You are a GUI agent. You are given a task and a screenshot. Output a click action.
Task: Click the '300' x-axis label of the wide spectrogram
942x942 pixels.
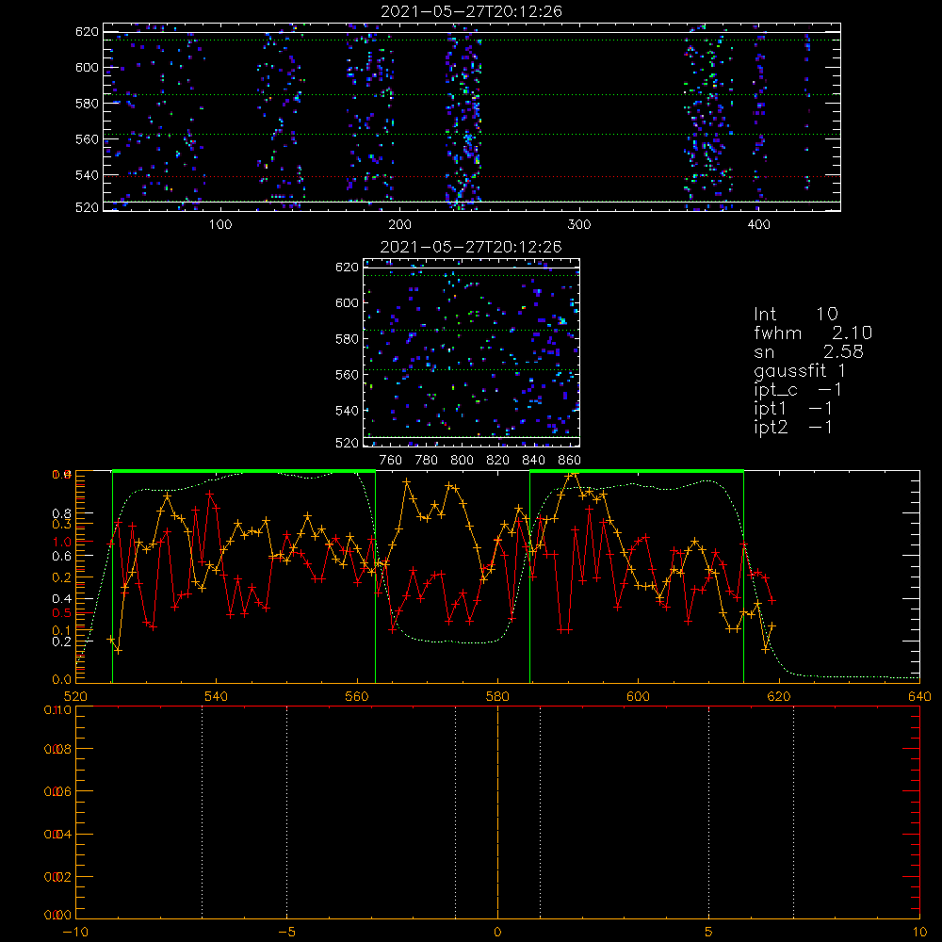point(579,224)
